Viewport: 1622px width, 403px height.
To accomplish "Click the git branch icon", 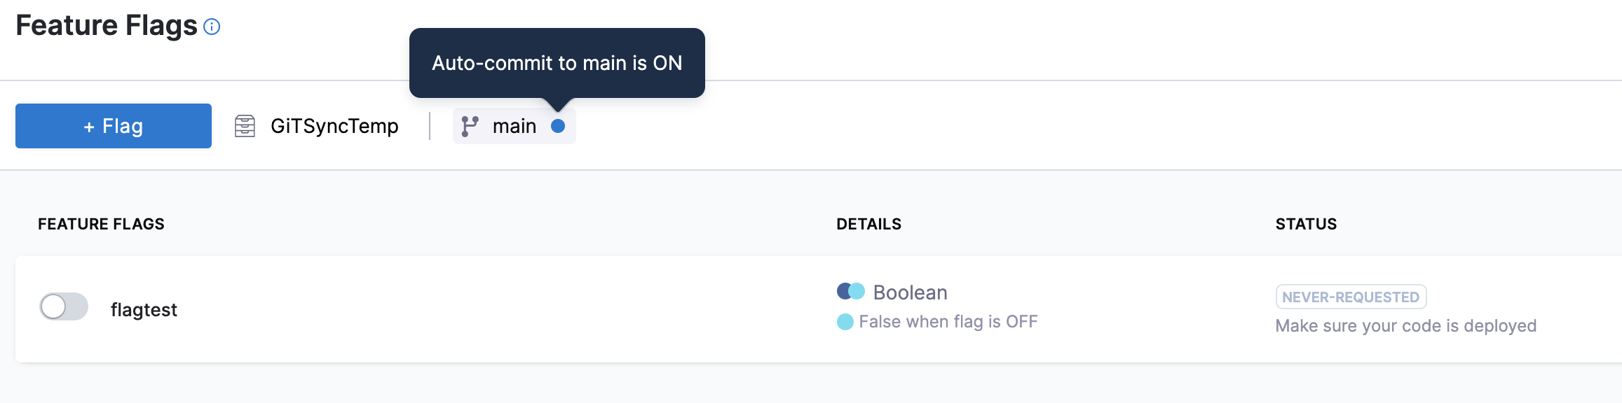I will (x=470, y=126).
